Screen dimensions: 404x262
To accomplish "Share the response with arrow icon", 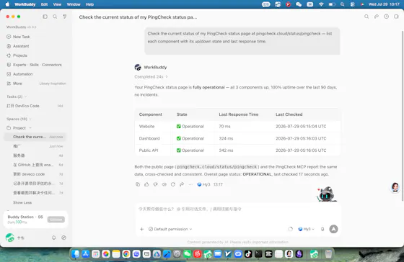I will click(182, 184).
